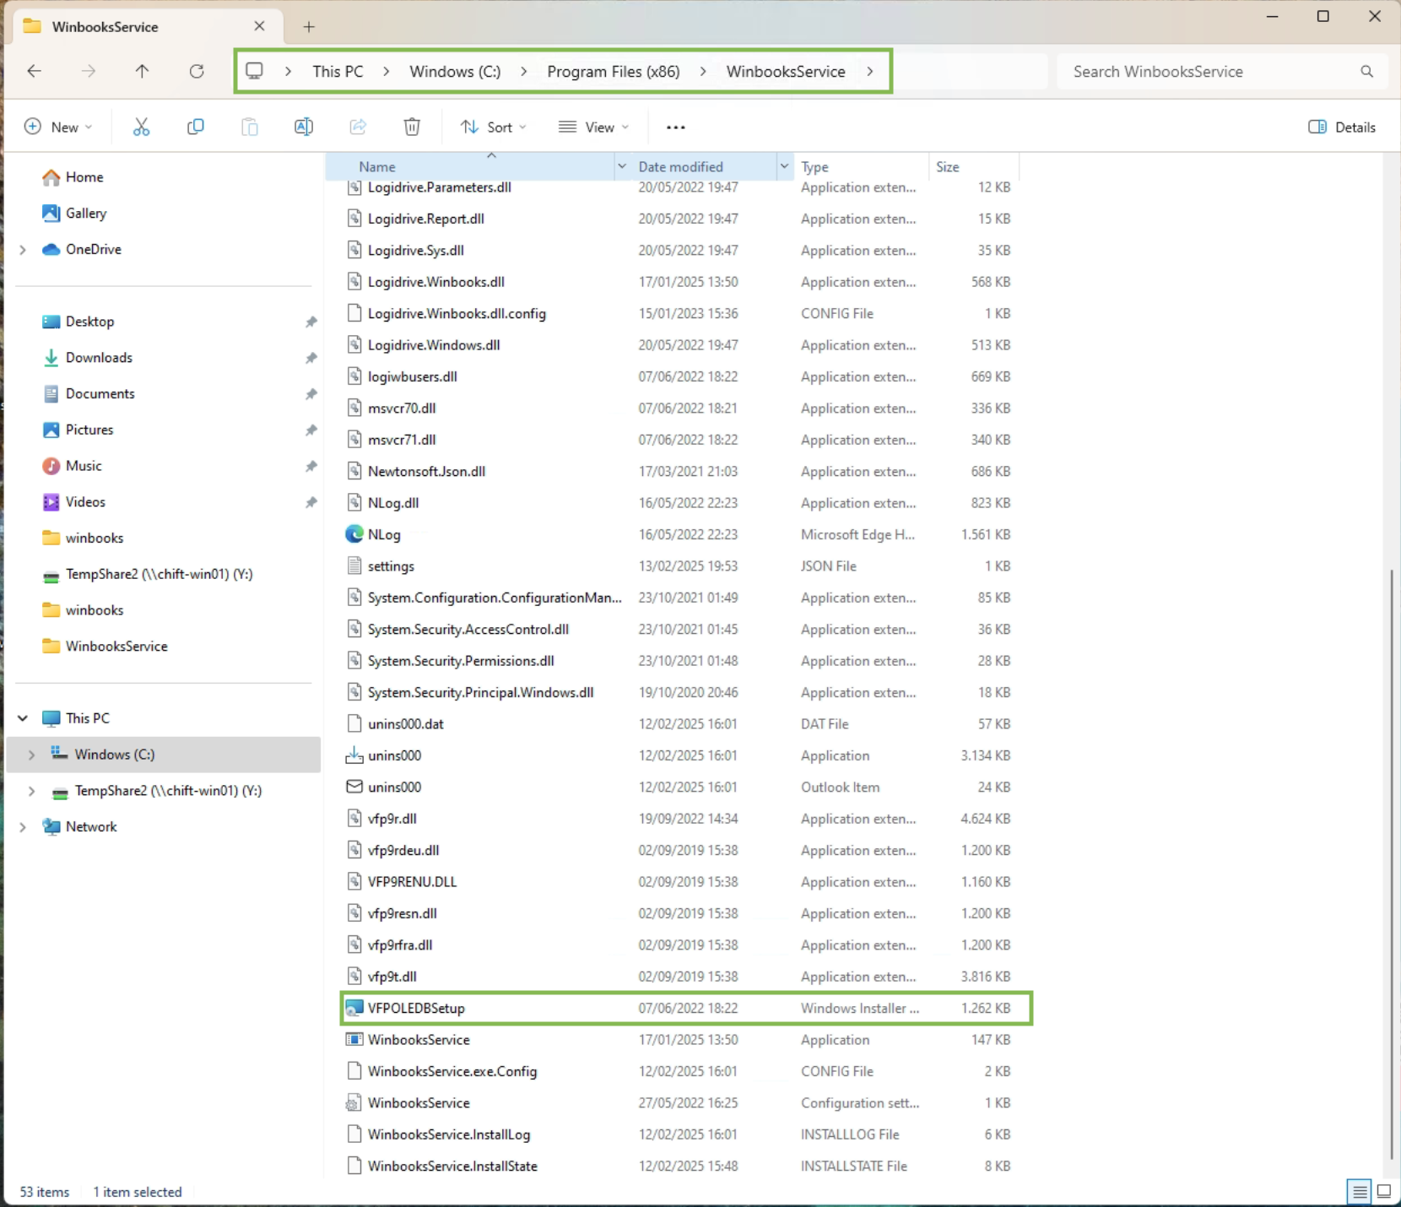Expand the Windows (C:) tree node

pos(31,755)
